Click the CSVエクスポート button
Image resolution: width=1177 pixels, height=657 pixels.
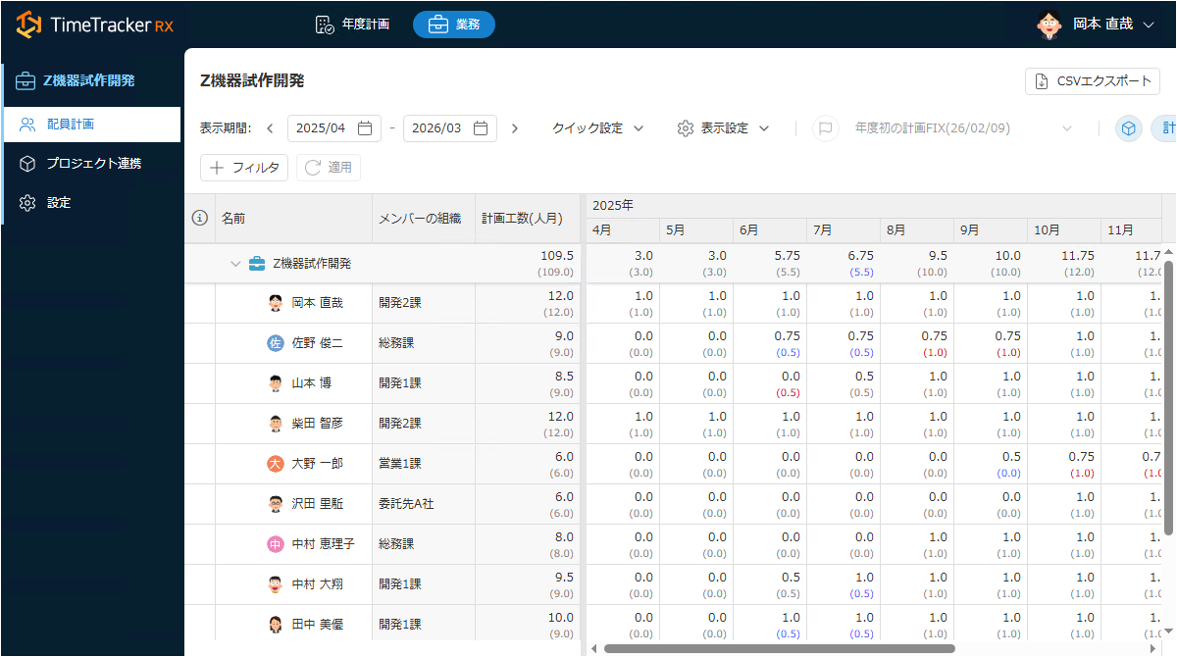[x=1093, y=81]
